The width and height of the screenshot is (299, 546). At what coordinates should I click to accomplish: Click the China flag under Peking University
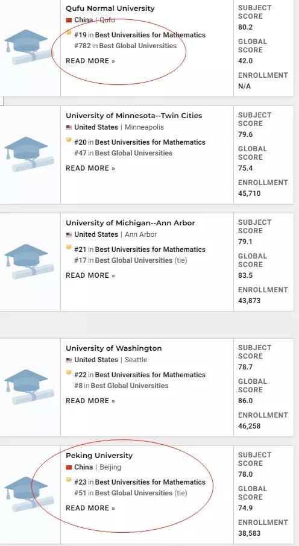69,467
